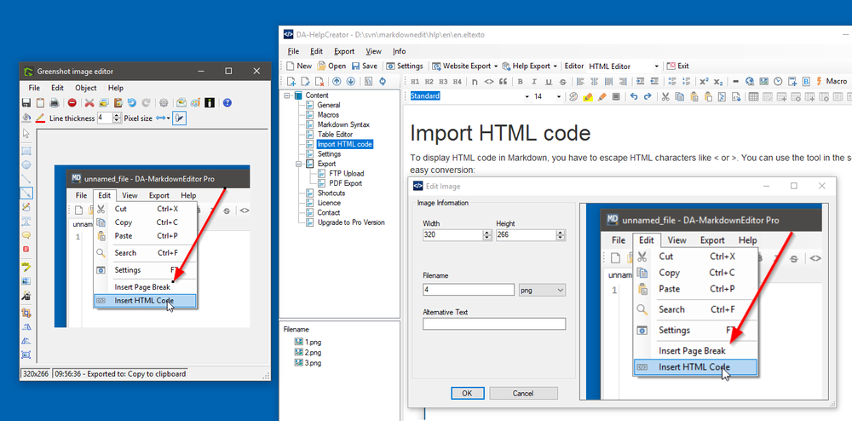This screenshot has width=852, height=421.
Task: Move topic down with down-arrow icon
Action: pyautogui.click(x=350, y=82)
